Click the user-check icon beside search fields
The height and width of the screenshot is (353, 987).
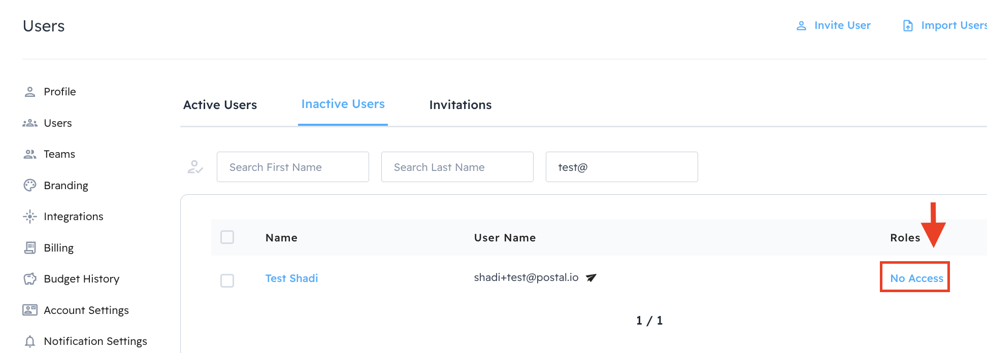195,167
